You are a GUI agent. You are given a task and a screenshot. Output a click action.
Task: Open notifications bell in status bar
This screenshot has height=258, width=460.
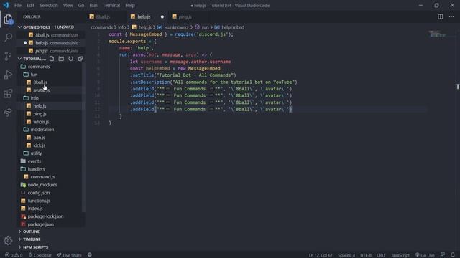point(453,255)
